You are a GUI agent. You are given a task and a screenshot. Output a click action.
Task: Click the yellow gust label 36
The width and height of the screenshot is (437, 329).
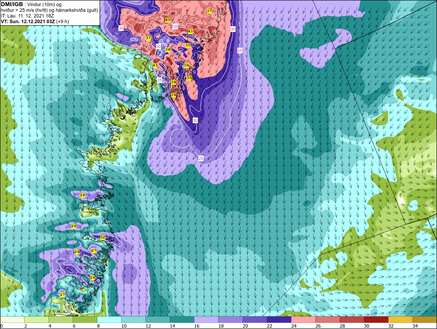[x=168, y=49]
